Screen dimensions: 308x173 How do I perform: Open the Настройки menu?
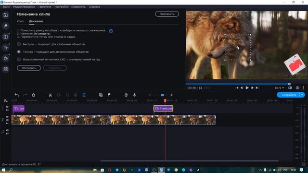pos(62,7)
